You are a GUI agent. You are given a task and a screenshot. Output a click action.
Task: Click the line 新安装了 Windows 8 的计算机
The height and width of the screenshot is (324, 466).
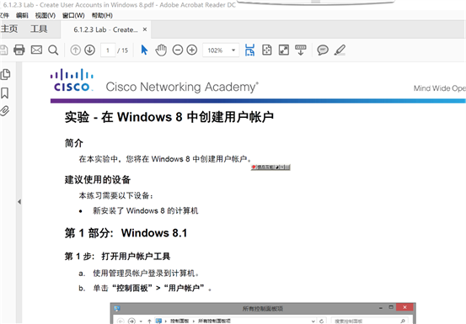[145, 210]
